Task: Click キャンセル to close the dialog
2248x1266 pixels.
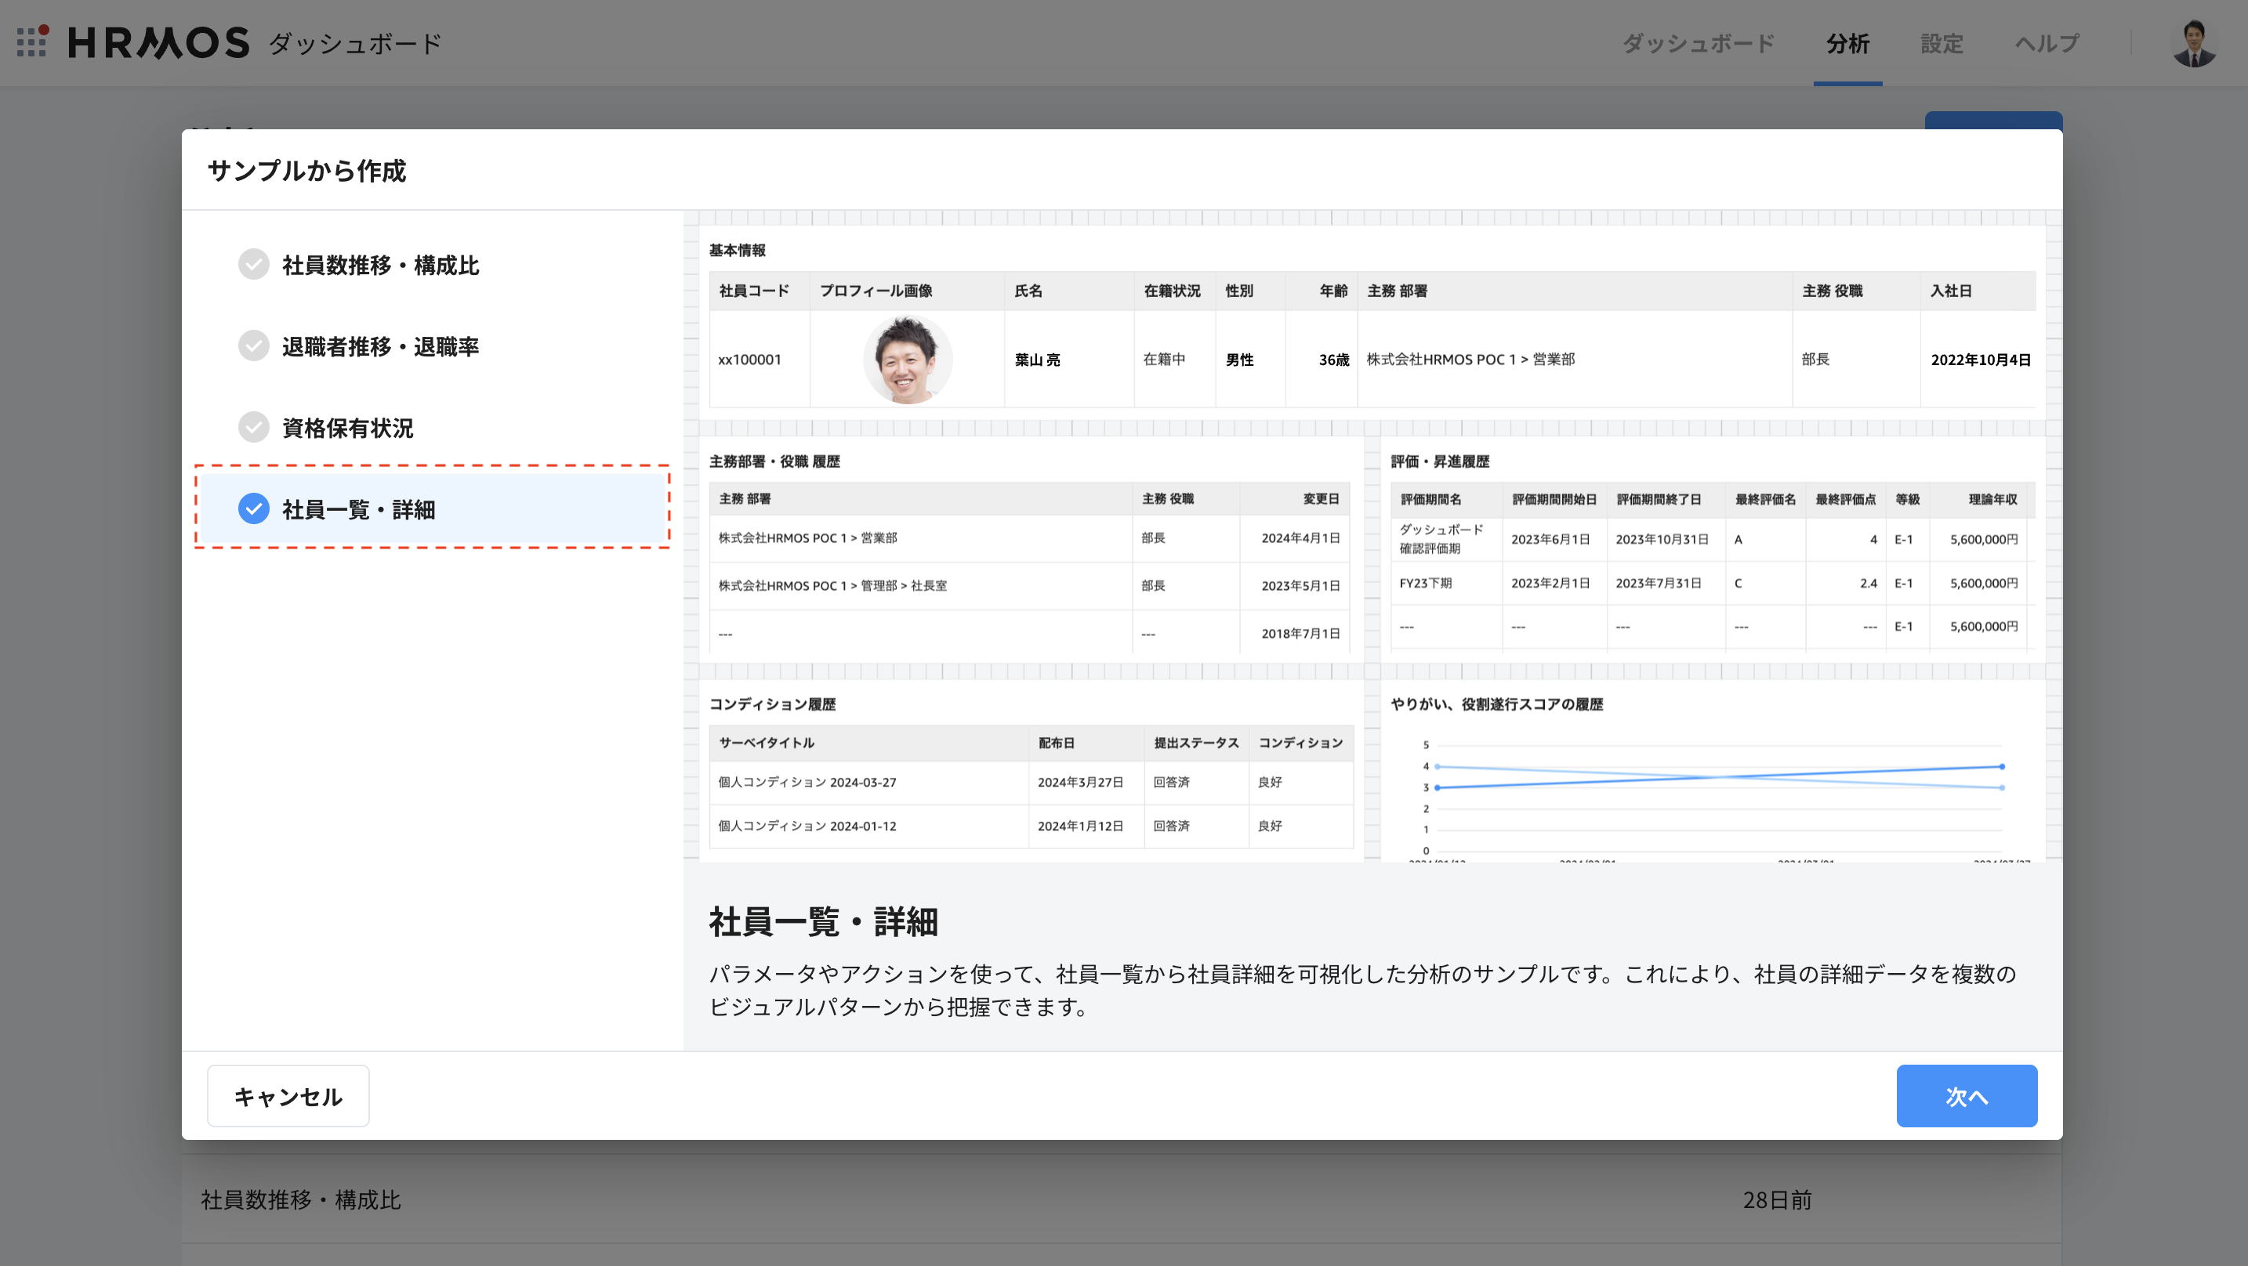Action: coord(287,1096)
